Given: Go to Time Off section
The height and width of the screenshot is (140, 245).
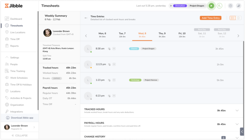Looking at the screenshot, I should pos(12,39).
